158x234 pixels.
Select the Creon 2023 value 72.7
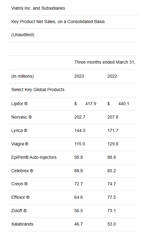point(79,184)
